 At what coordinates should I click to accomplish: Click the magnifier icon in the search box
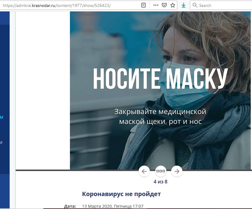(195, 5)
